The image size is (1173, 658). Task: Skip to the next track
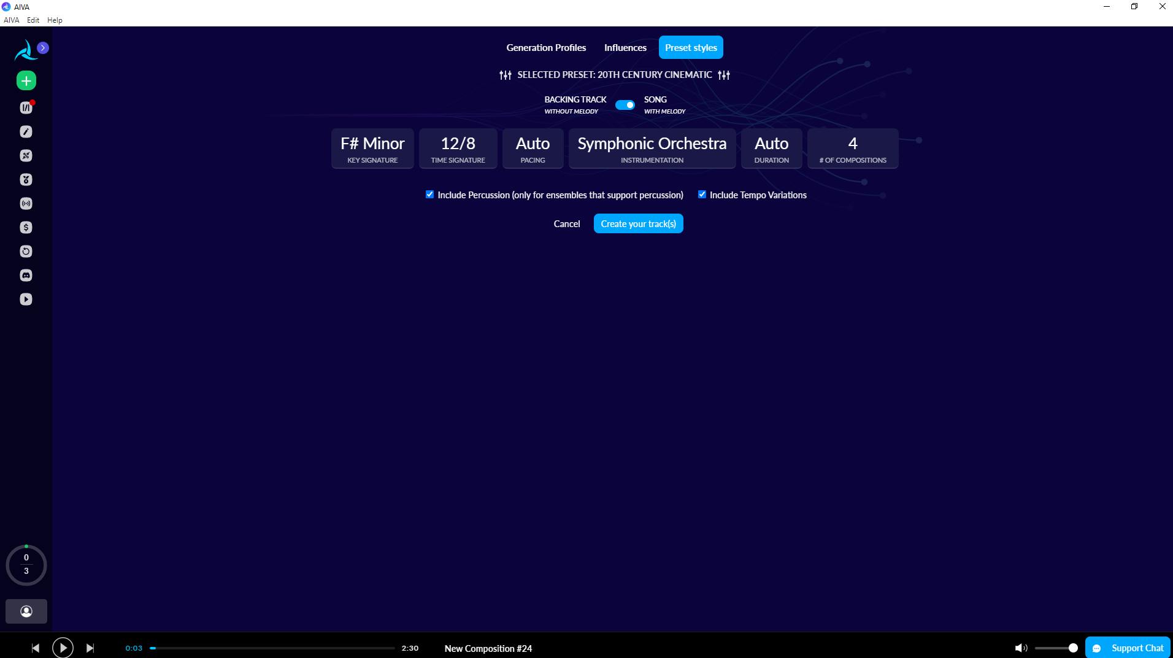click(90, 648)
